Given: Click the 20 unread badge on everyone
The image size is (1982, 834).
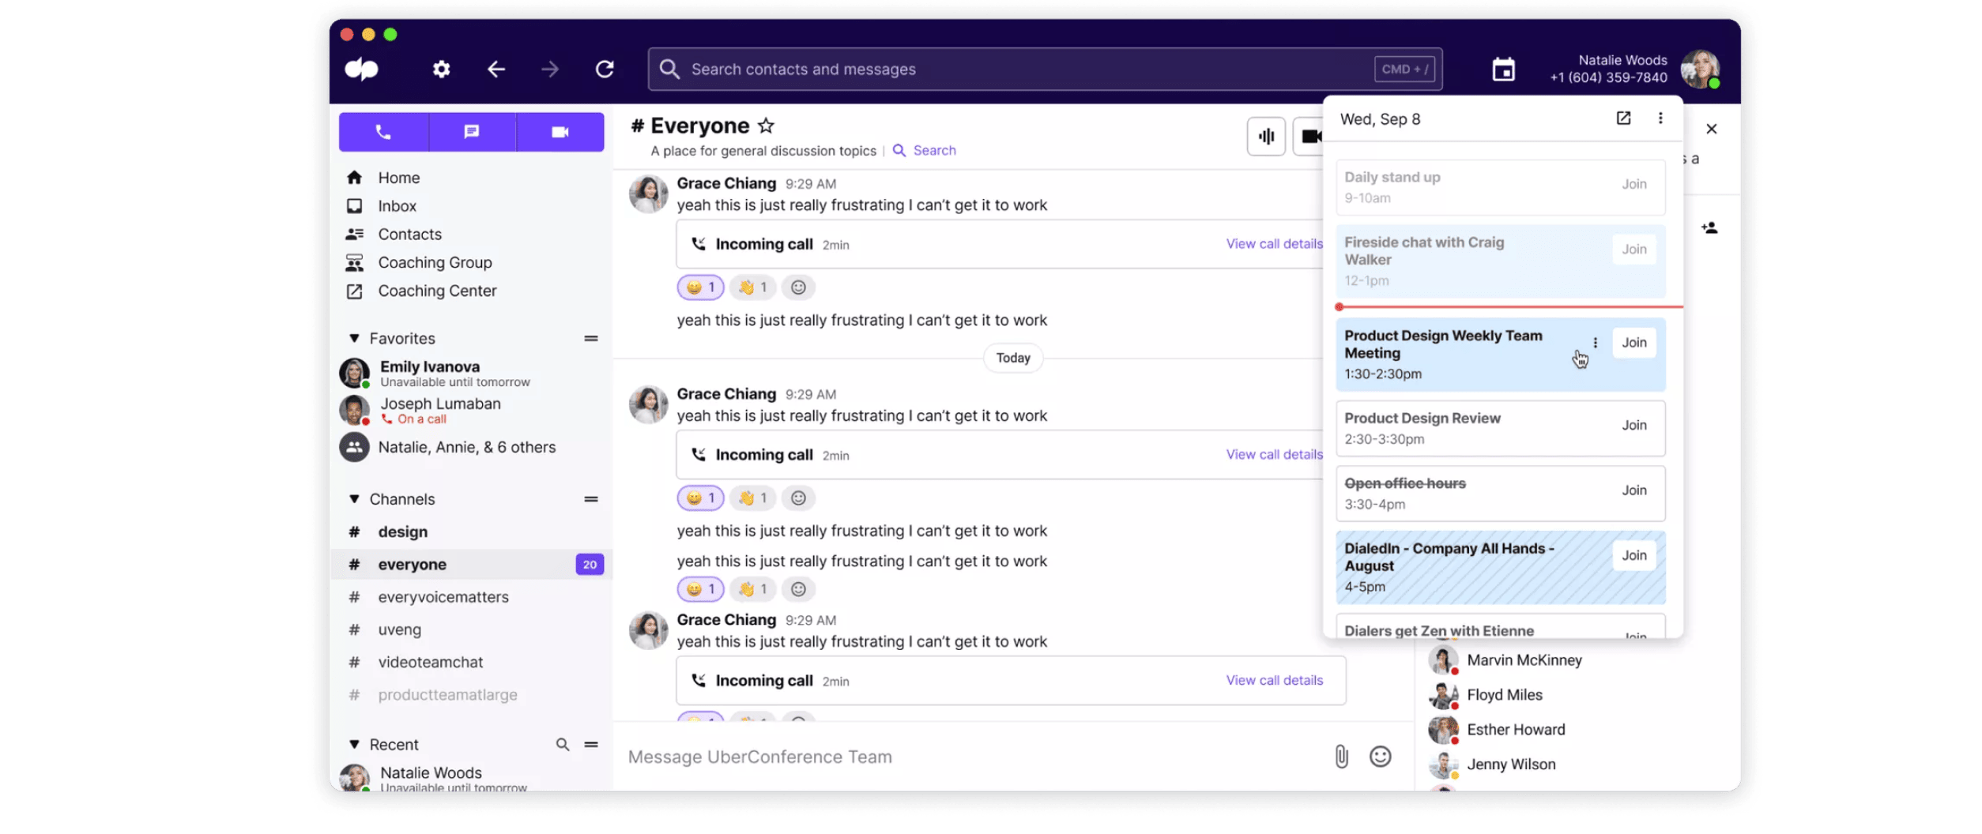Looking at the screenshot, I should tap(590, 565).
